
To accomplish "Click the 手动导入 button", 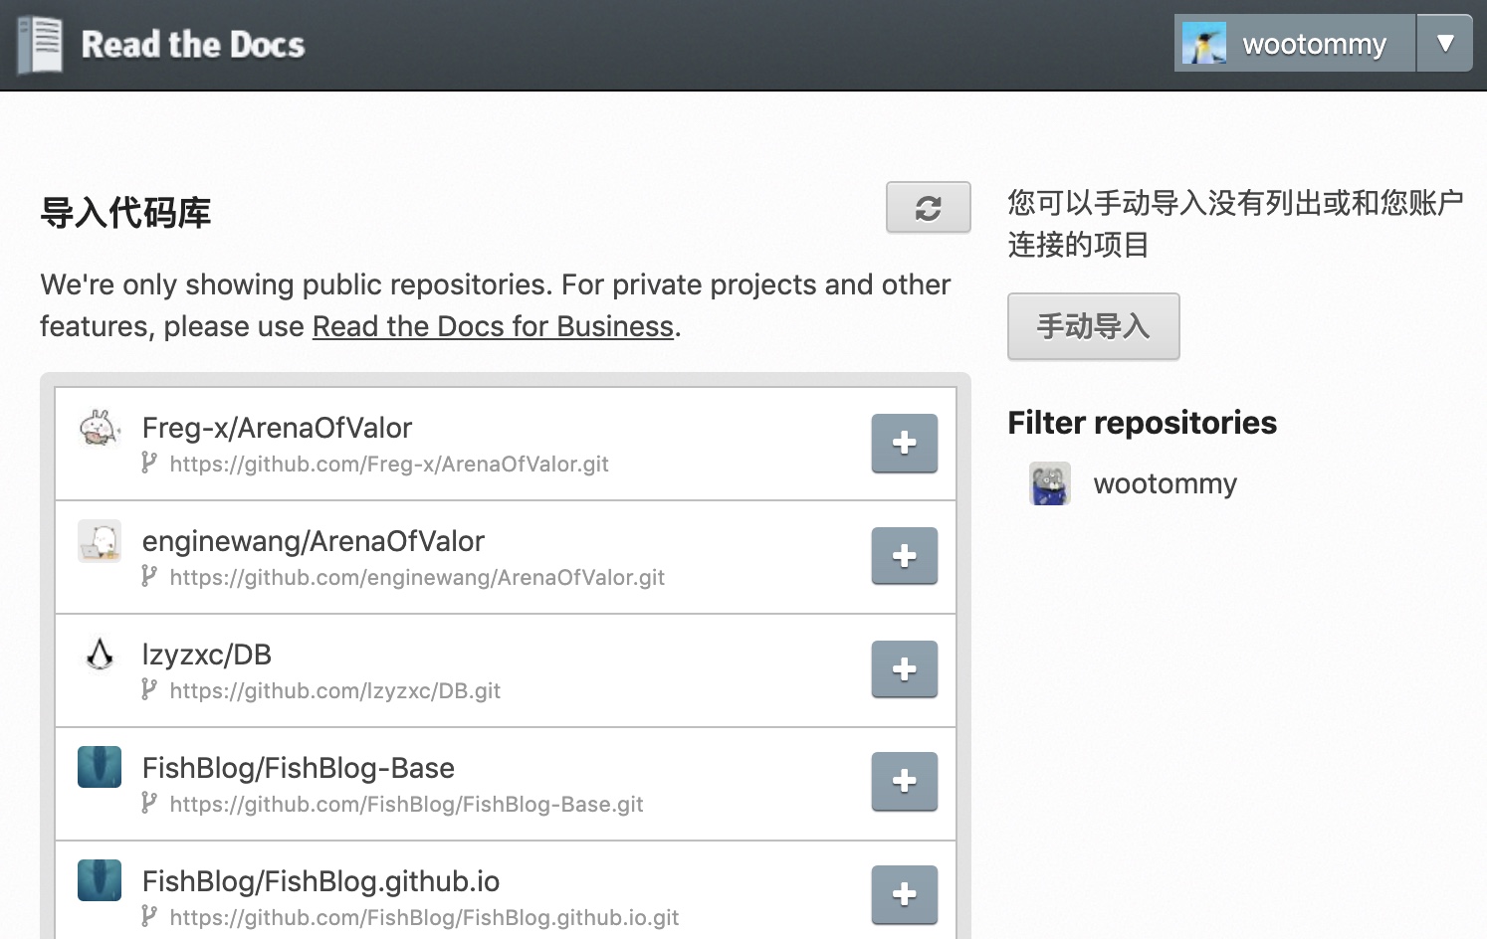I will (x=1093, y=326).
